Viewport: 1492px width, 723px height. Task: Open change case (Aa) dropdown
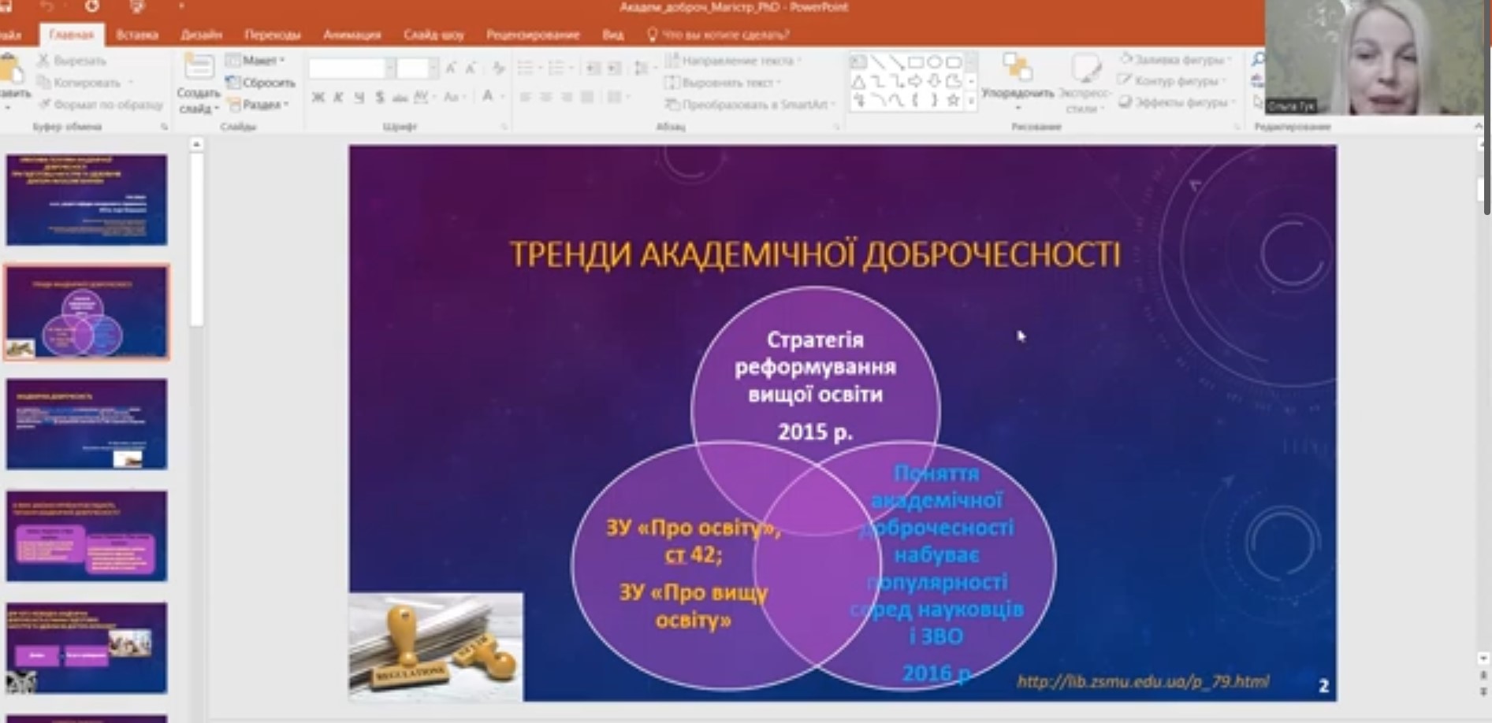454,97
